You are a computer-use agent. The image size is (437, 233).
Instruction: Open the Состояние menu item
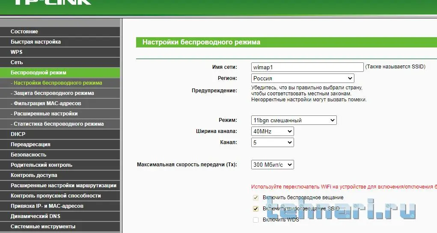[x=60, y=32]
